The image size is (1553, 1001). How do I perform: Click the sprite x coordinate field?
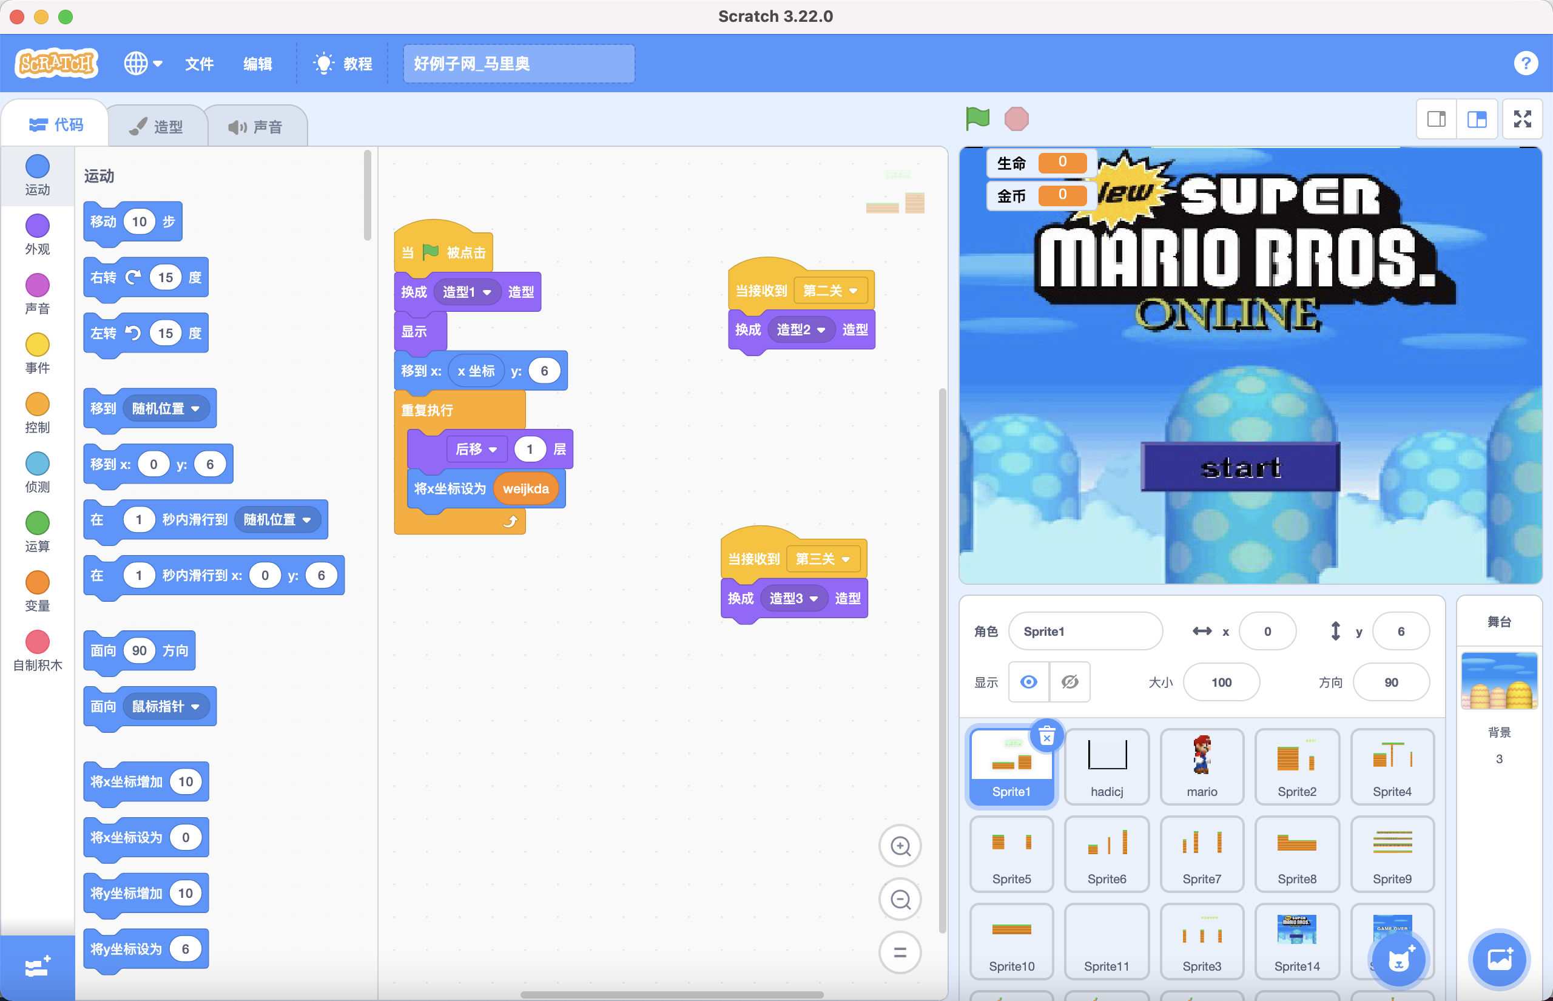click(x=1267, y=630)
